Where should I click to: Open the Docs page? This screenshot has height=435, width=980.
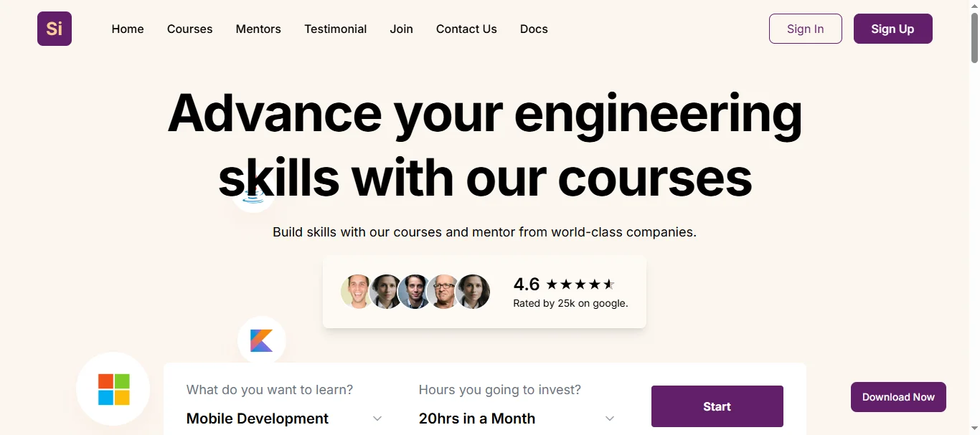[533, 29]
